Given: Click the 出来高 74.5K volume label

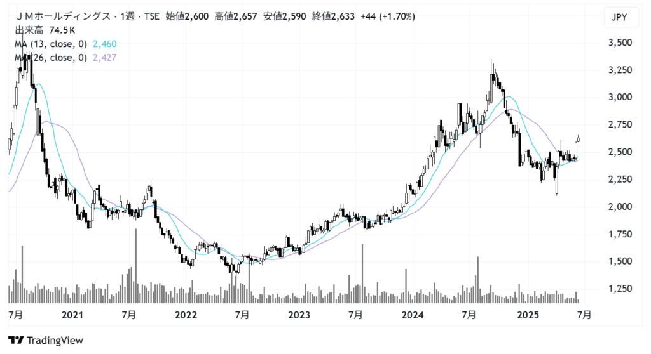Looking at the screenshot, I should [x=45, y=30].
